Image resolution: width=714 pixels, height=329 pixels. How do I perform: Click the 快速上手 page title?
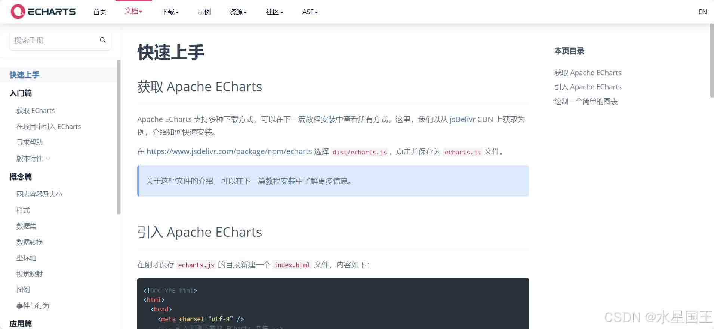click(171, 52)
